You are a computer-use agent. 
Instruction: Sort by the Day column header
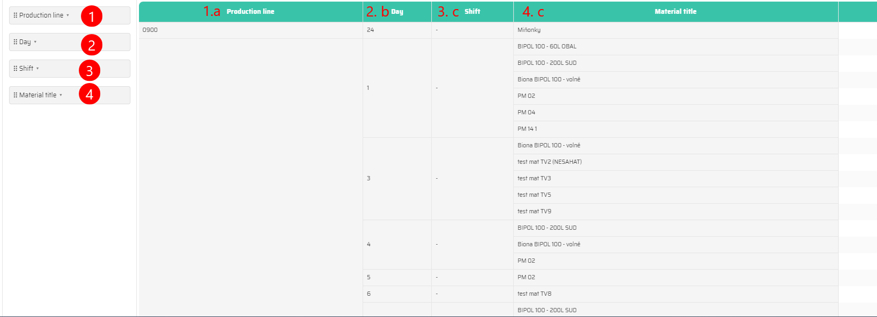(x=397, y=12)
